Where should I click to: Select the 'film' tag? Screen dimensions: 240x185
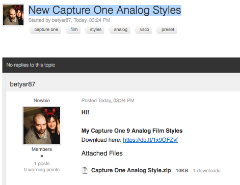[73, 29]
